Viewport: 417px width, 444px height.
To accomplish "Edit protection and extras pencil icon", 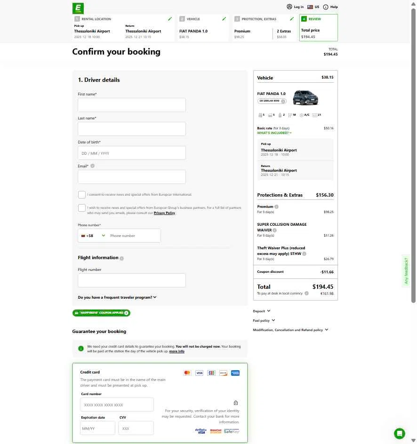I will point(291,19).
